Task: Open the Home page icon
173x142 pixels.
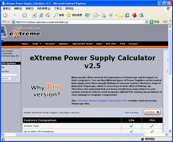Action: (x=48, y=15)
